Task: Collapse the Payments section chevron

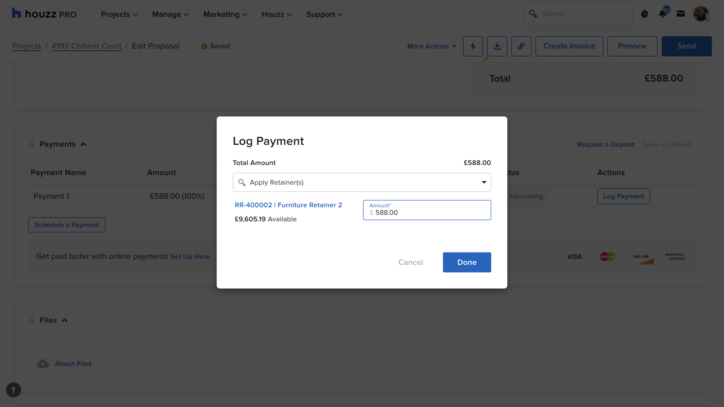Action: 83,144
